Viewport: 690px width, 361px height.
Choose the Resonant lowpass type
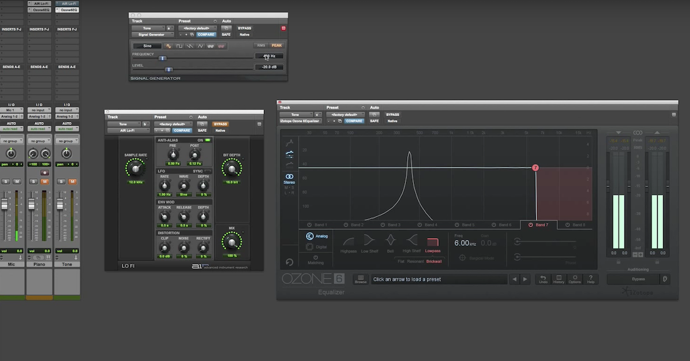415,261
